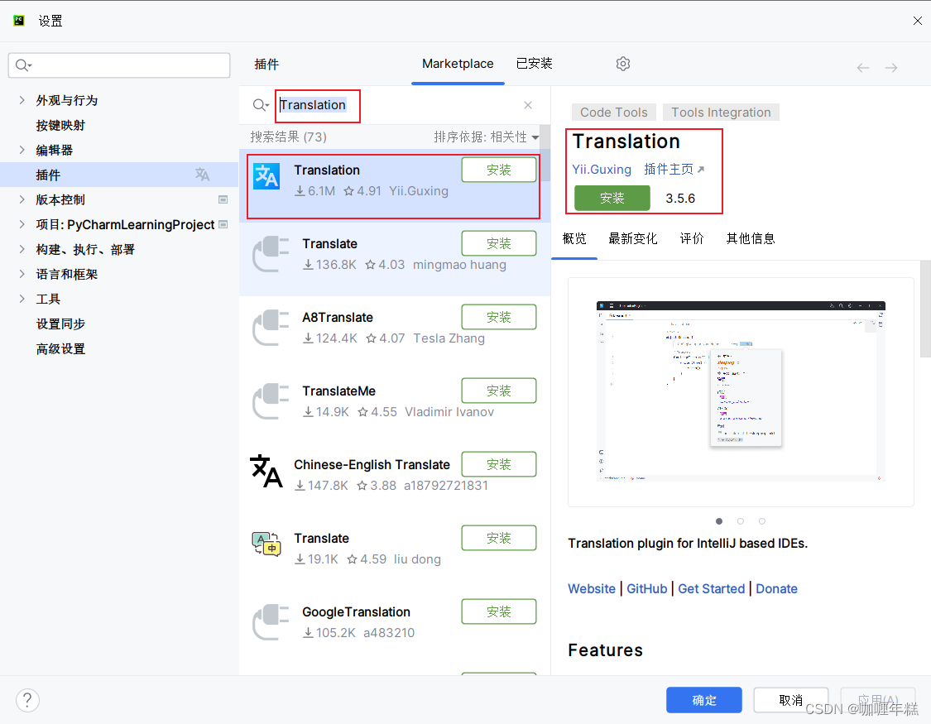Select 按键映射 in the settings tree
931x724 pixels.
click(x=60, y=125)
